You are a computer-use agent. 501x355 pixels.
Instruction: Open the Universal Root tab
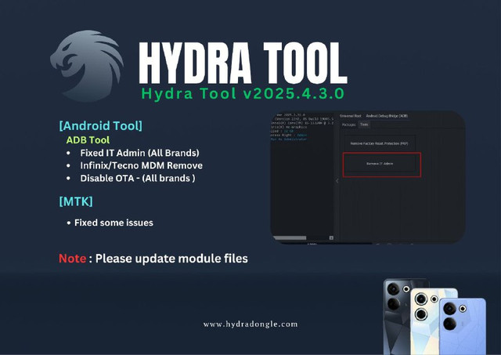tap(351, 116)
